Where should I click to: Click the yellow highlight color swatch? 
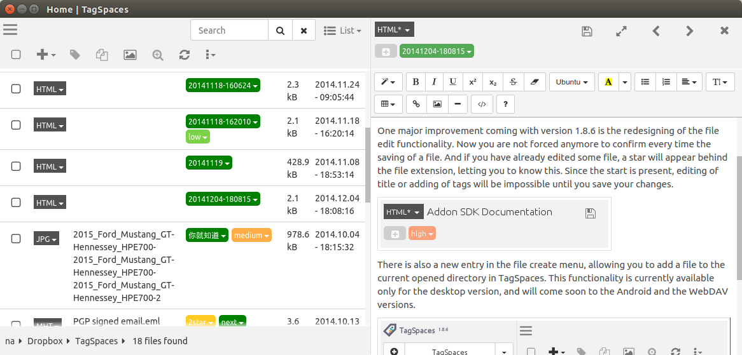pyautogui.click(x=608, y=82)
